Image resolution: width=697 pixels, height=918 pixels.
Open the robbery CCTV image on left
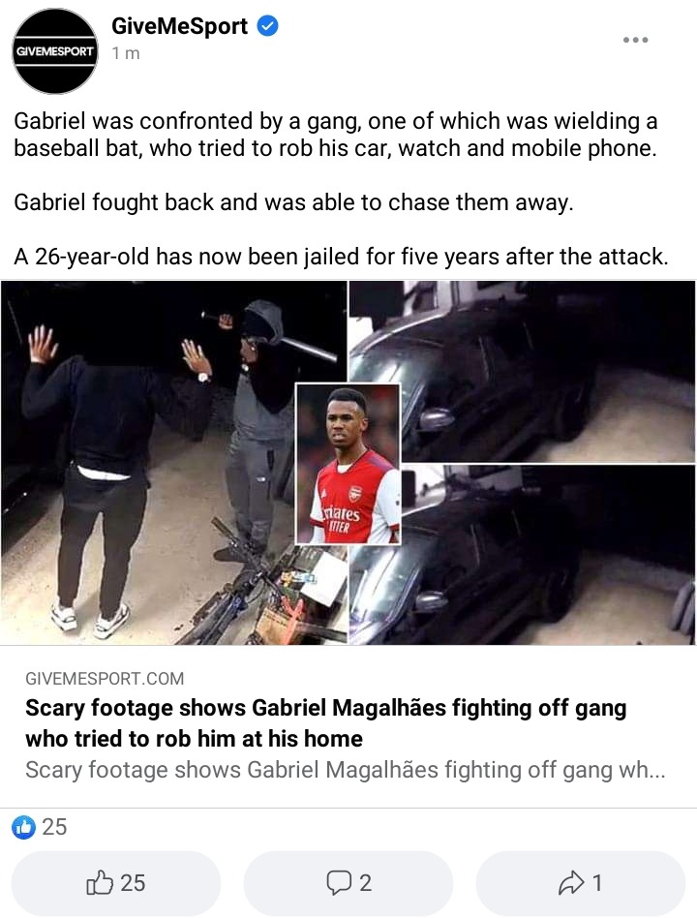[x=174, y=463]
